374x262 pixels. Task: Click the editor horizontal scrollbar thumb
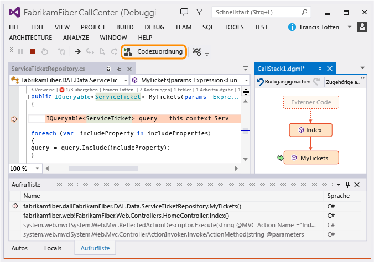click(103, 169)
